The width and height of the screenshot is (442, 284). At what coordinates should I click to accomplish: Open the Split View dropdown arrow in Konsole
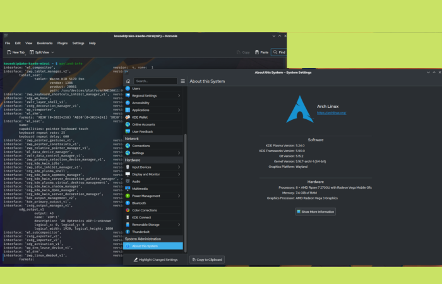pyautogui.click(x=52, y=52)
